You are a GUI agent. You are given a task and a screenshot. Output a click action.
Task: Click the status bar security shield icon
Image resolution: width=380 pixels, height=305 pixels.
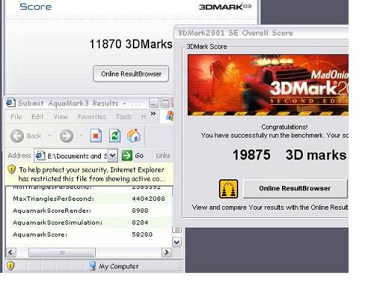(x=10, y=266)
